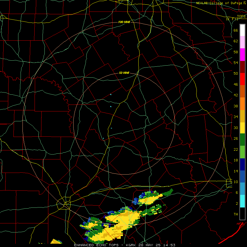
Task: Select the light pink legend swatch
Action: click(242, 42)
